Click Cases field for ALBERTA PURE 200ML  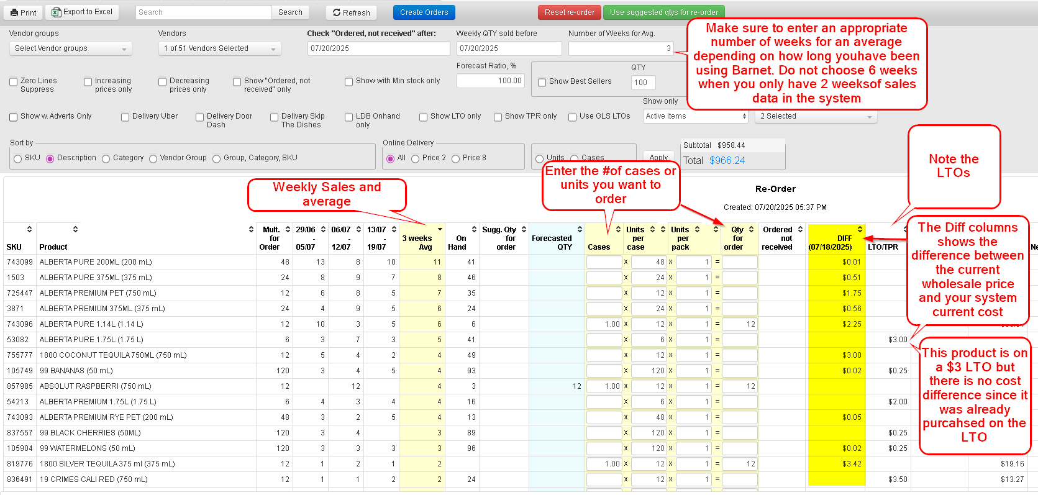604,262
